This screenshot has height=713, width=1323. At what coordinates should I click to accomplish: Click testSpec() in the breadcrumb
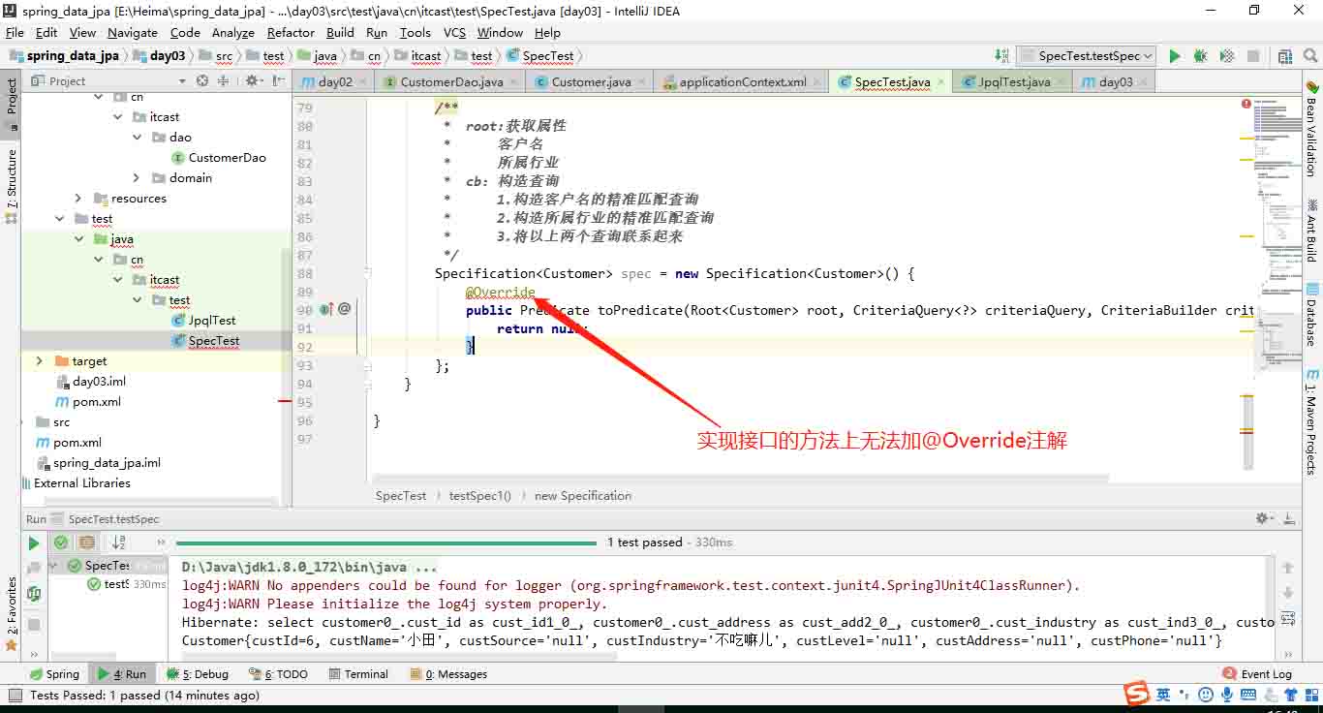click(x=479, y=496)
